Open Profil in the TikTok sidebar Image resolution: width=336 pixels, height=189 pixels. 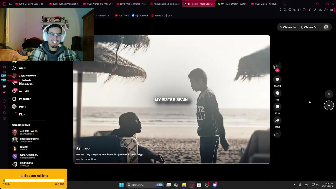pyautogui.click(x=23, y=107)
